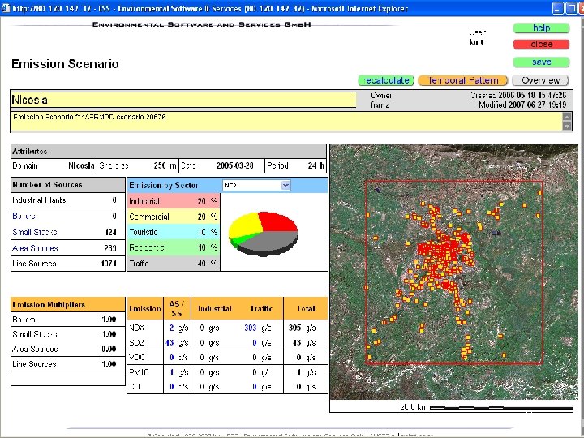
Task: Open the Temporal Pattern view
Action: pos(463,80)
